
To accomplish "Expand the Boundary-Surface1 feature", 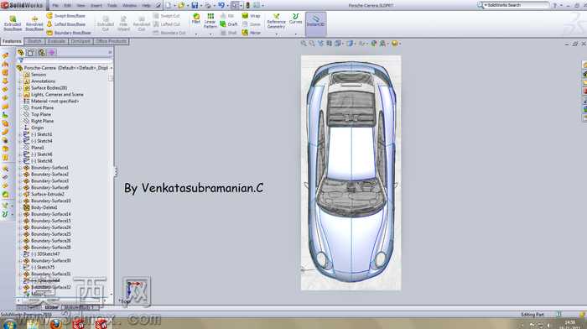I will pos(20,168).
